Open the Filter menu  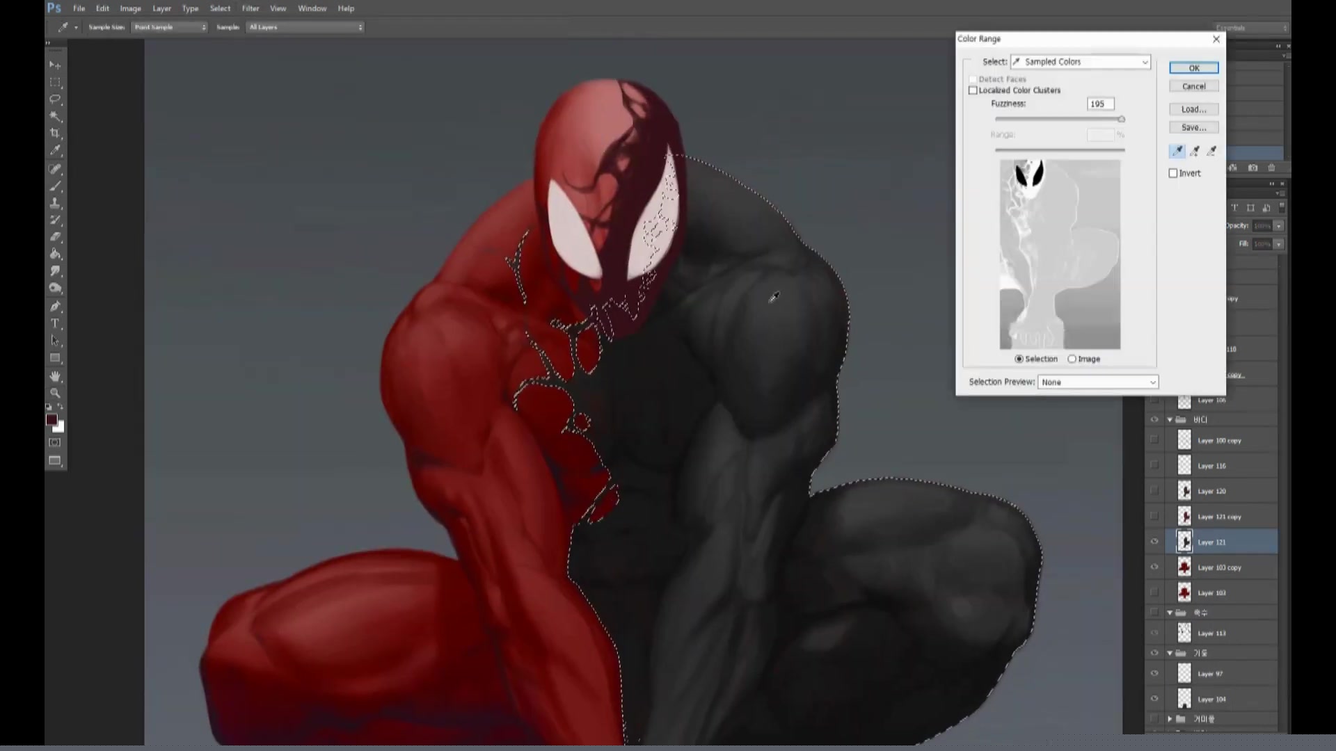point(250,8)
